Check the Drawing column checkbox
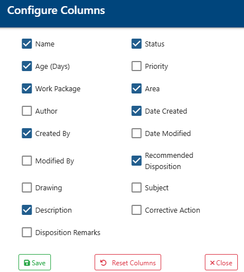Screen dimensions: 244x272 (x=27, y=187)
